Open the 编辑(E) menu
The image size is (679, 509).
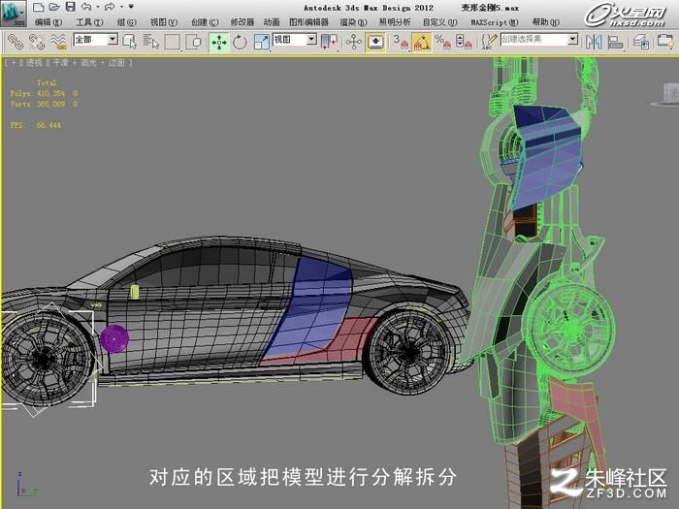(x=48, y=22)
